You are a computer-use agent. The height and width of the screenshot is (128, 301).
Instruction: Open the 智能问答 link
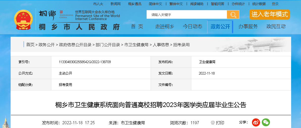217,4
